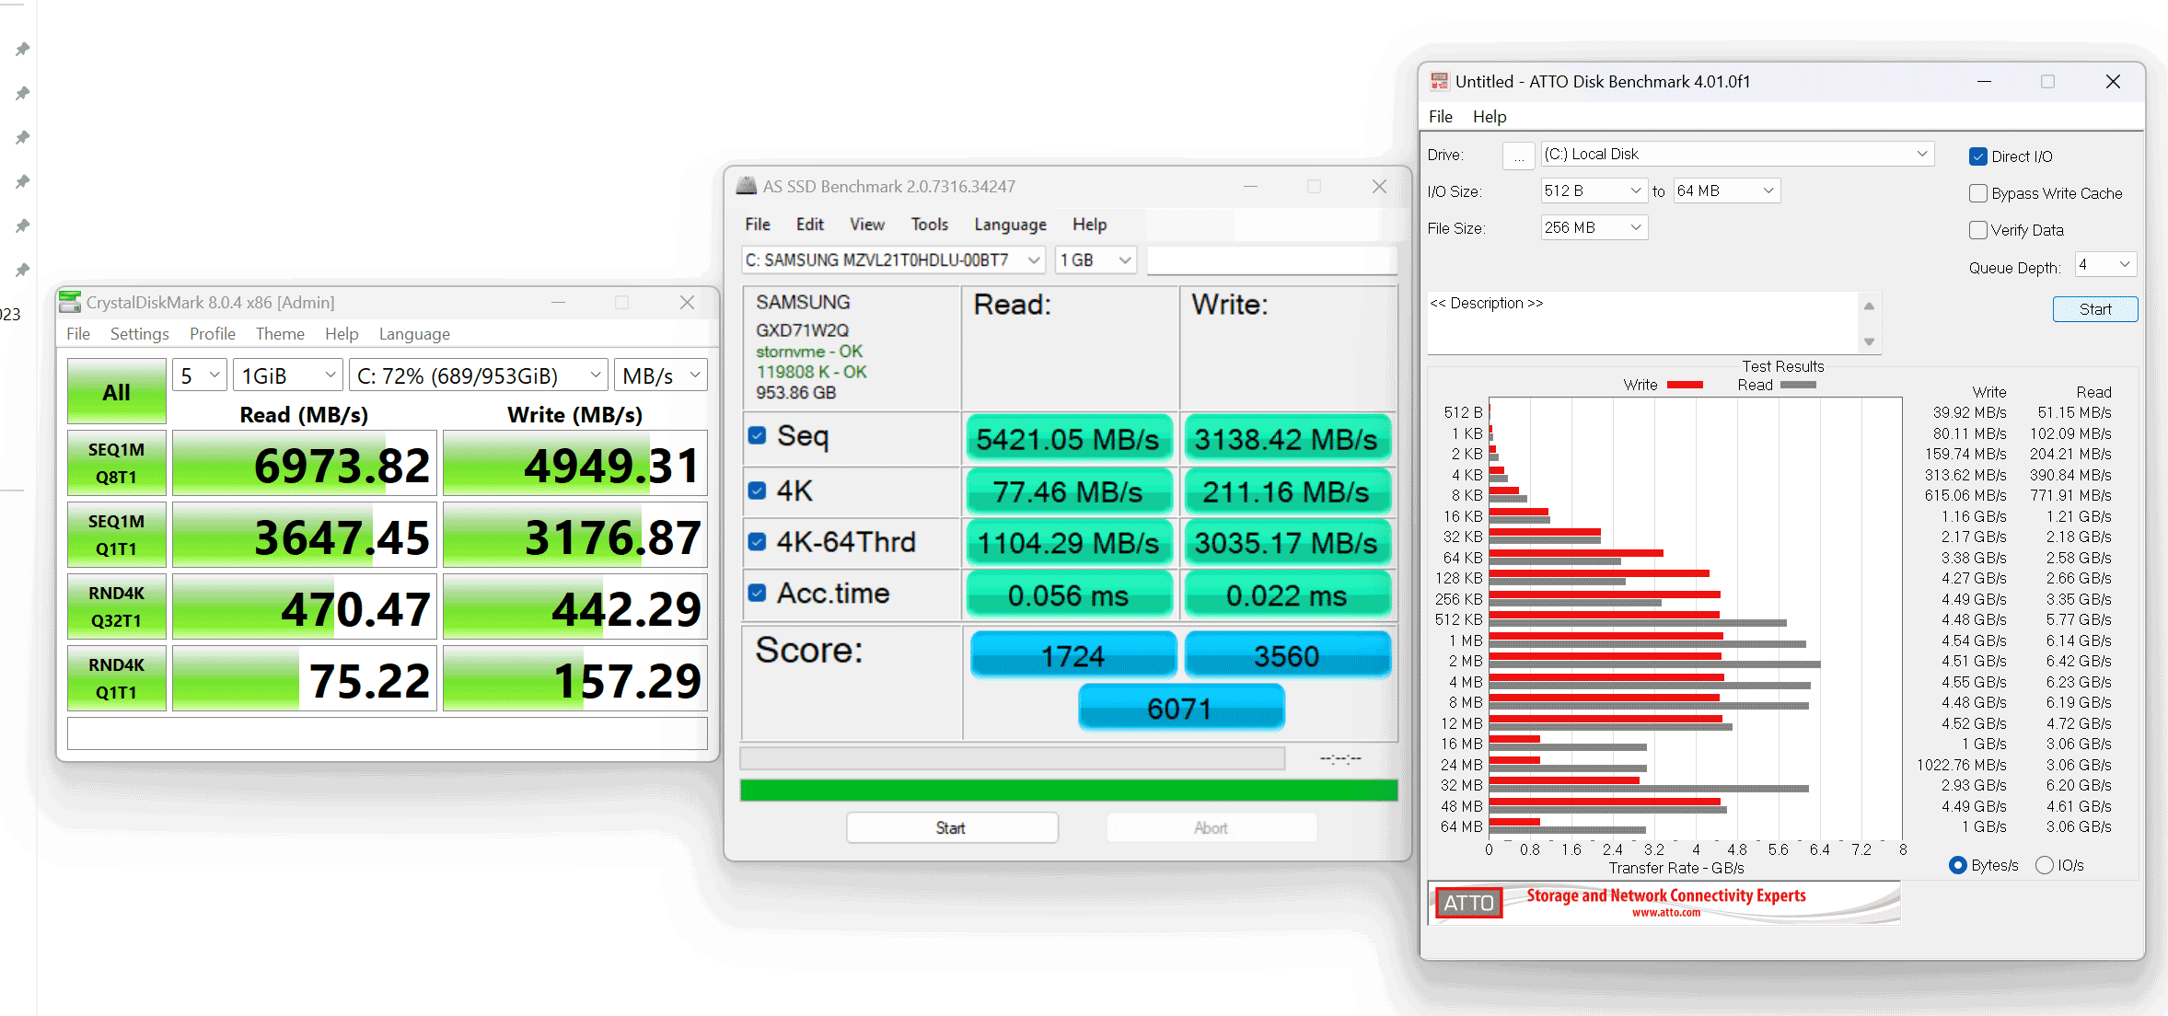Disable Direct I/O in ATTO
Viewport: 2168px width, 1016px height.
coord(1977,156)
